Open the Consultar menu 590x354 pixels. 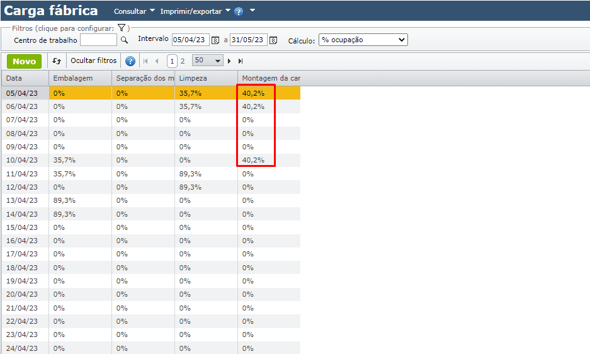click(x=134, y=11)
